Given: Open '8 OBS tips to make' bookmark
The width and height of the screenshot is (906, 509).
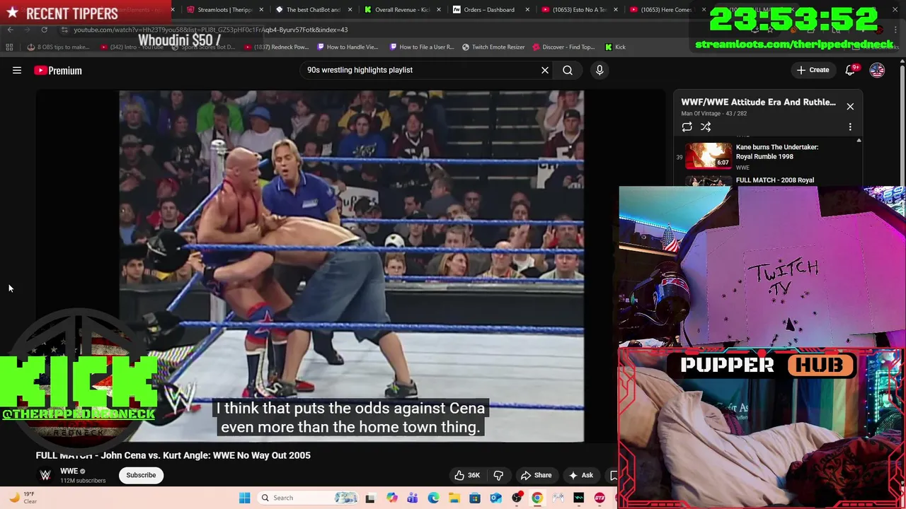Looking at the screenshot, I should (59, 47).
